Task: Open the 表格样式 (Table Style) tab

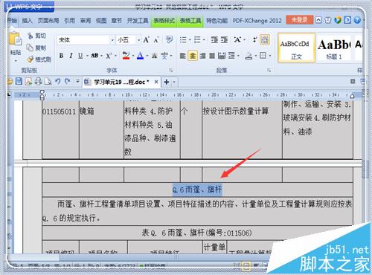Action: click(x=164, y=21)
